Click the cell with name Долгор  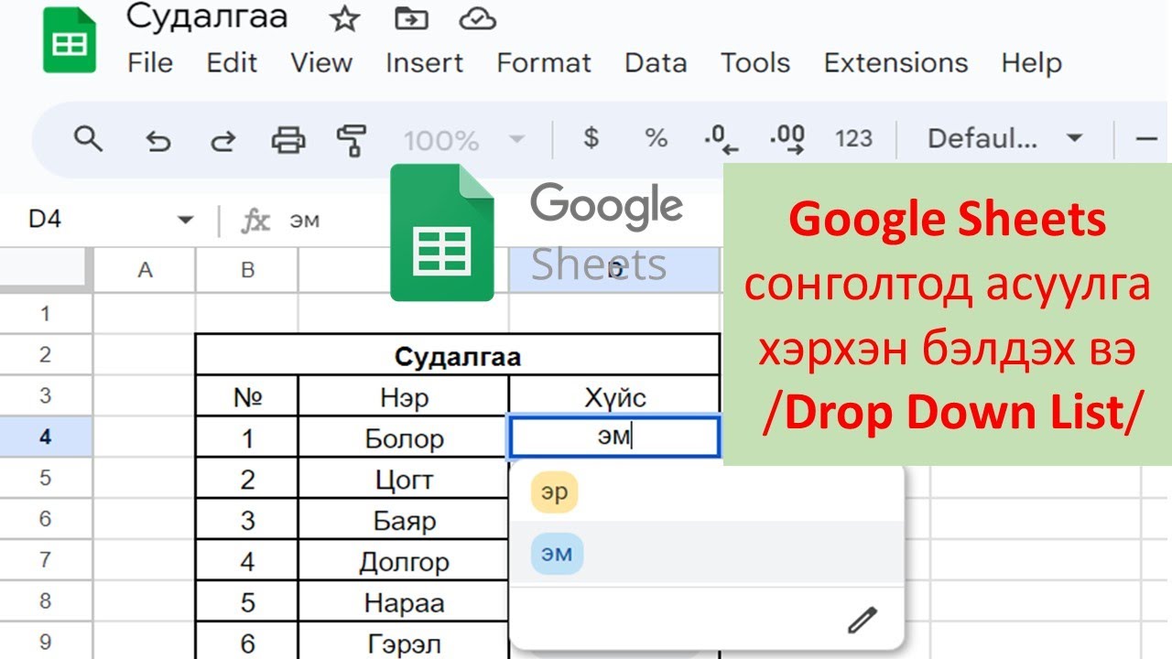(404, 561)
